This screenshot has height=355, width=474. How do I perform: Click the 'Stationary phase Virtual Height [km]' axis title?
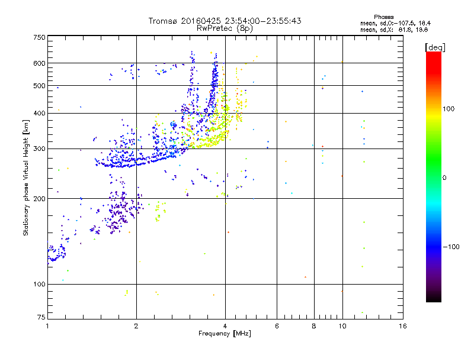coord(25,177)
